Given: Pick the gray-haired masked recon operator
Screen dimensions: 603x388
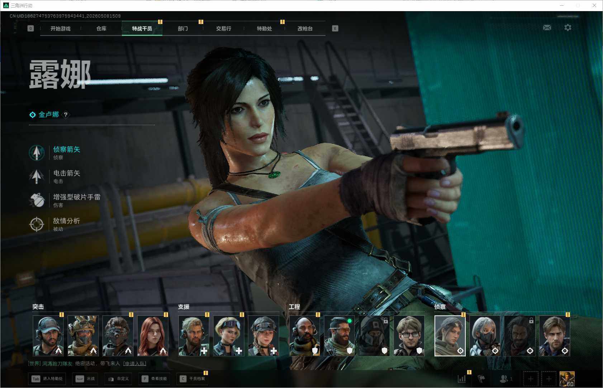Looking at the screenshot, I should 485,336.
